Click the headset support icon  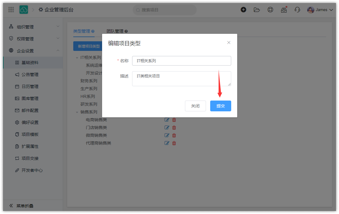[297, 10]
